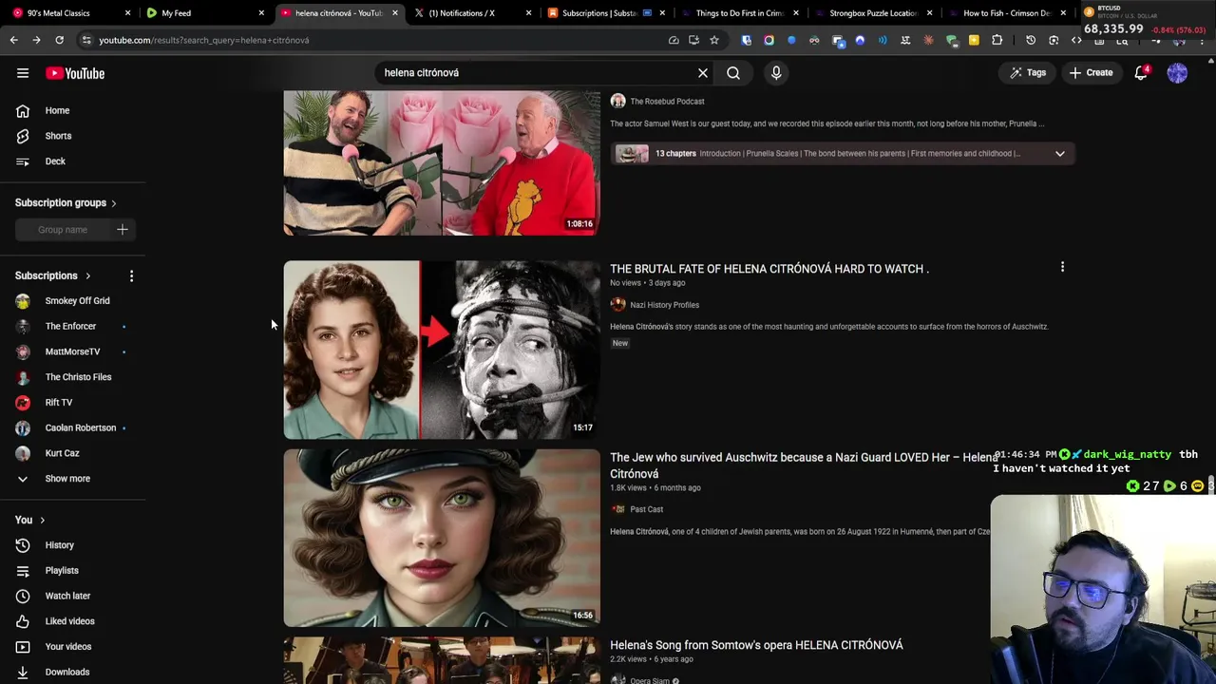Reload the YouTube page

(x=59, y=40)
